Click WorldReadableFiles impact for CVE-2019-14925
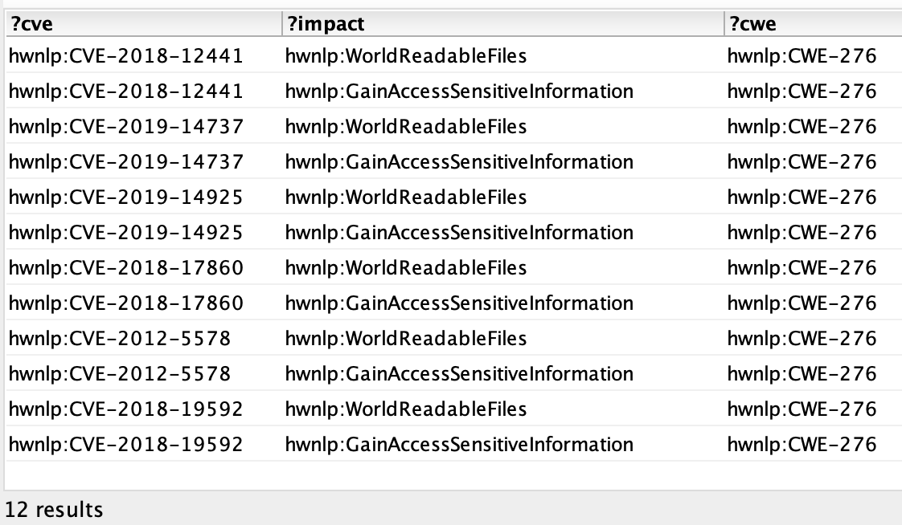902x525 pixels. [x=406, y=197]
